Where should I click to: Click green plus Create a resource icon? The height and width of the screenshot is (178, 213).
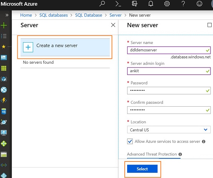coord(4,25)
